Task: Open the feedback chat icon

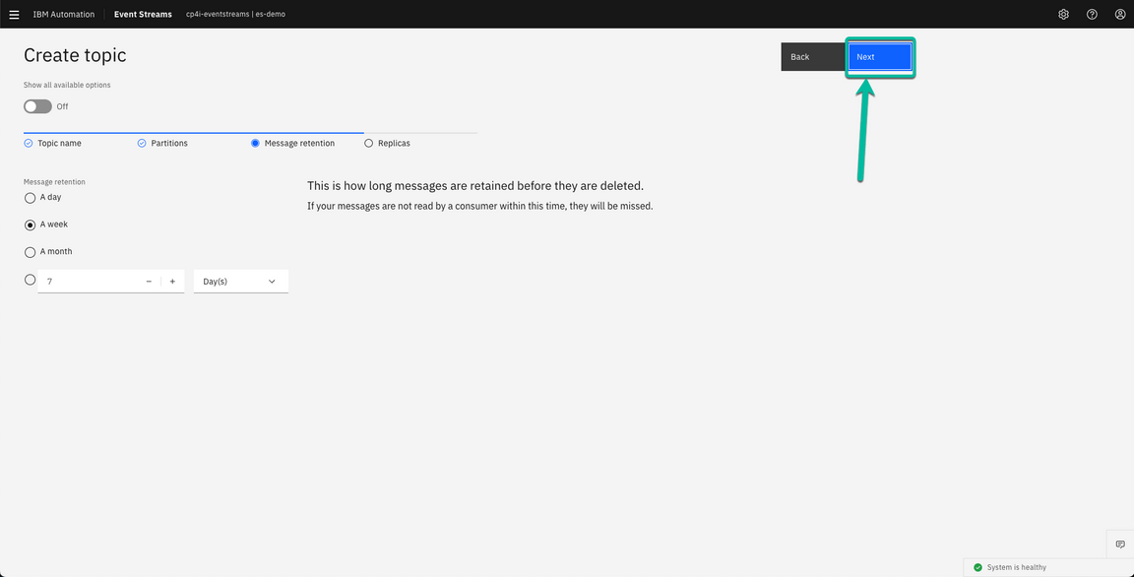Action: coord(1119,544)
